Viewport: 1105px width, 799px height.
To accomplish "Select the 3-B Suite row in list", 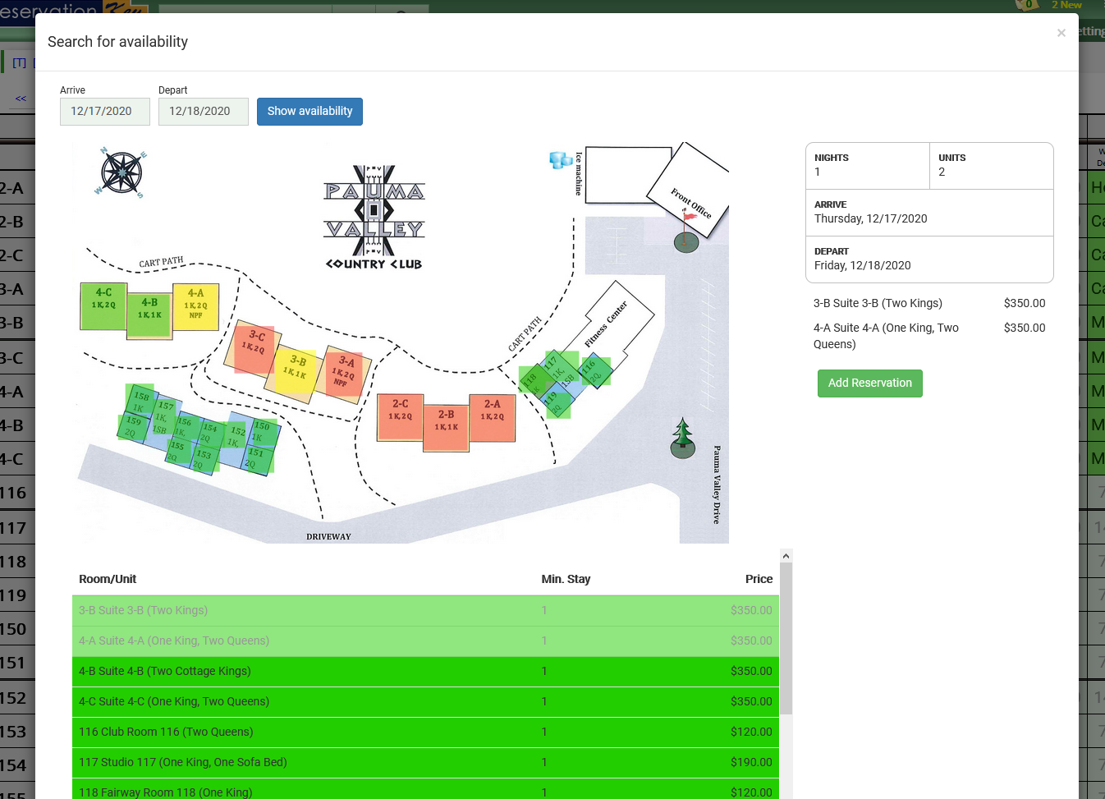I will click(425, 611).
